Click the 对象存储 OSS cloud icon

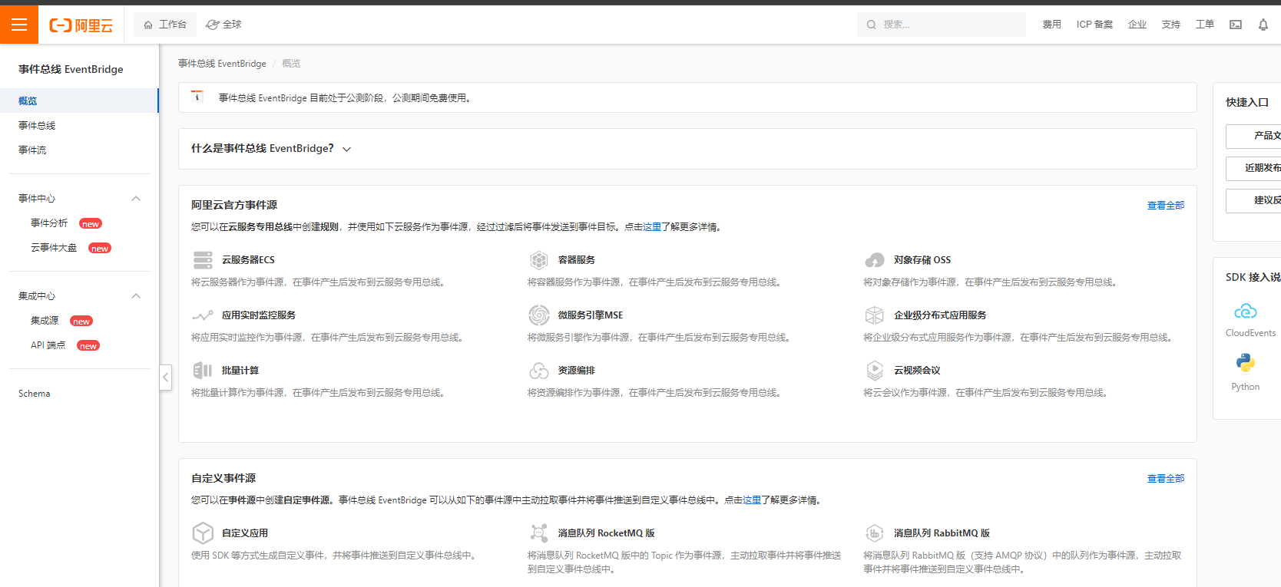(875, 260)
